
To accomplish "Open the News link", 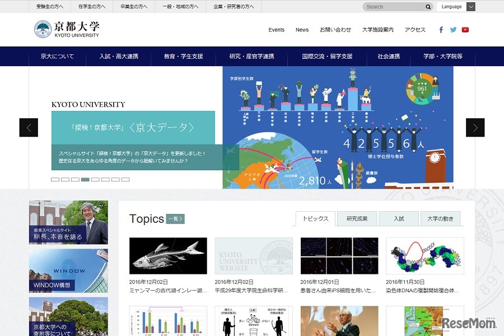I will tap(302, 30).
